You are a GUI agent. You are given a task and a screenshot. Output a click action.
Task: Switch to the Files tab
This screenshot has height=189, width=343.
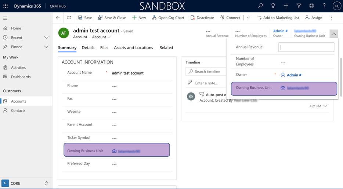pyautogui.click(x=104, y=48)
